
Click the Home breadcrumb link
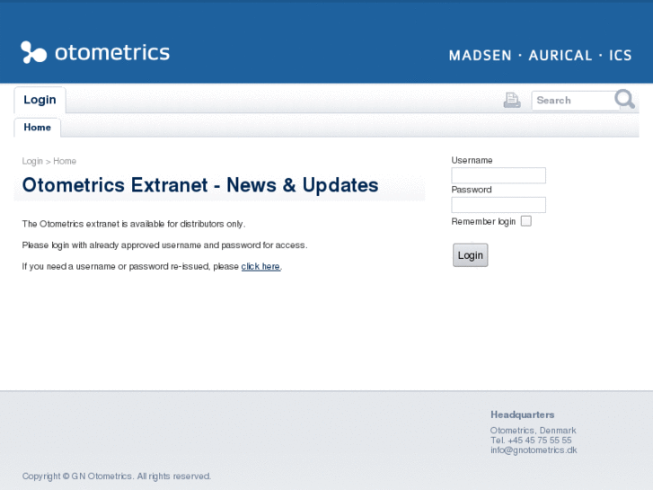point(65,161)
